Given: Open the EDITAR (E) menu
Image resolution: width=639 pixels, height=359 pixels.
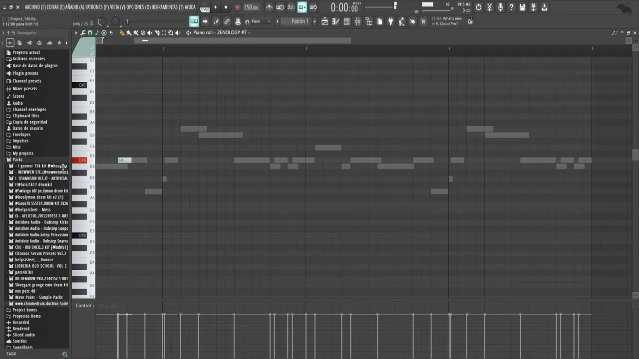Looking at the screenshot, I should coord(55,7).
